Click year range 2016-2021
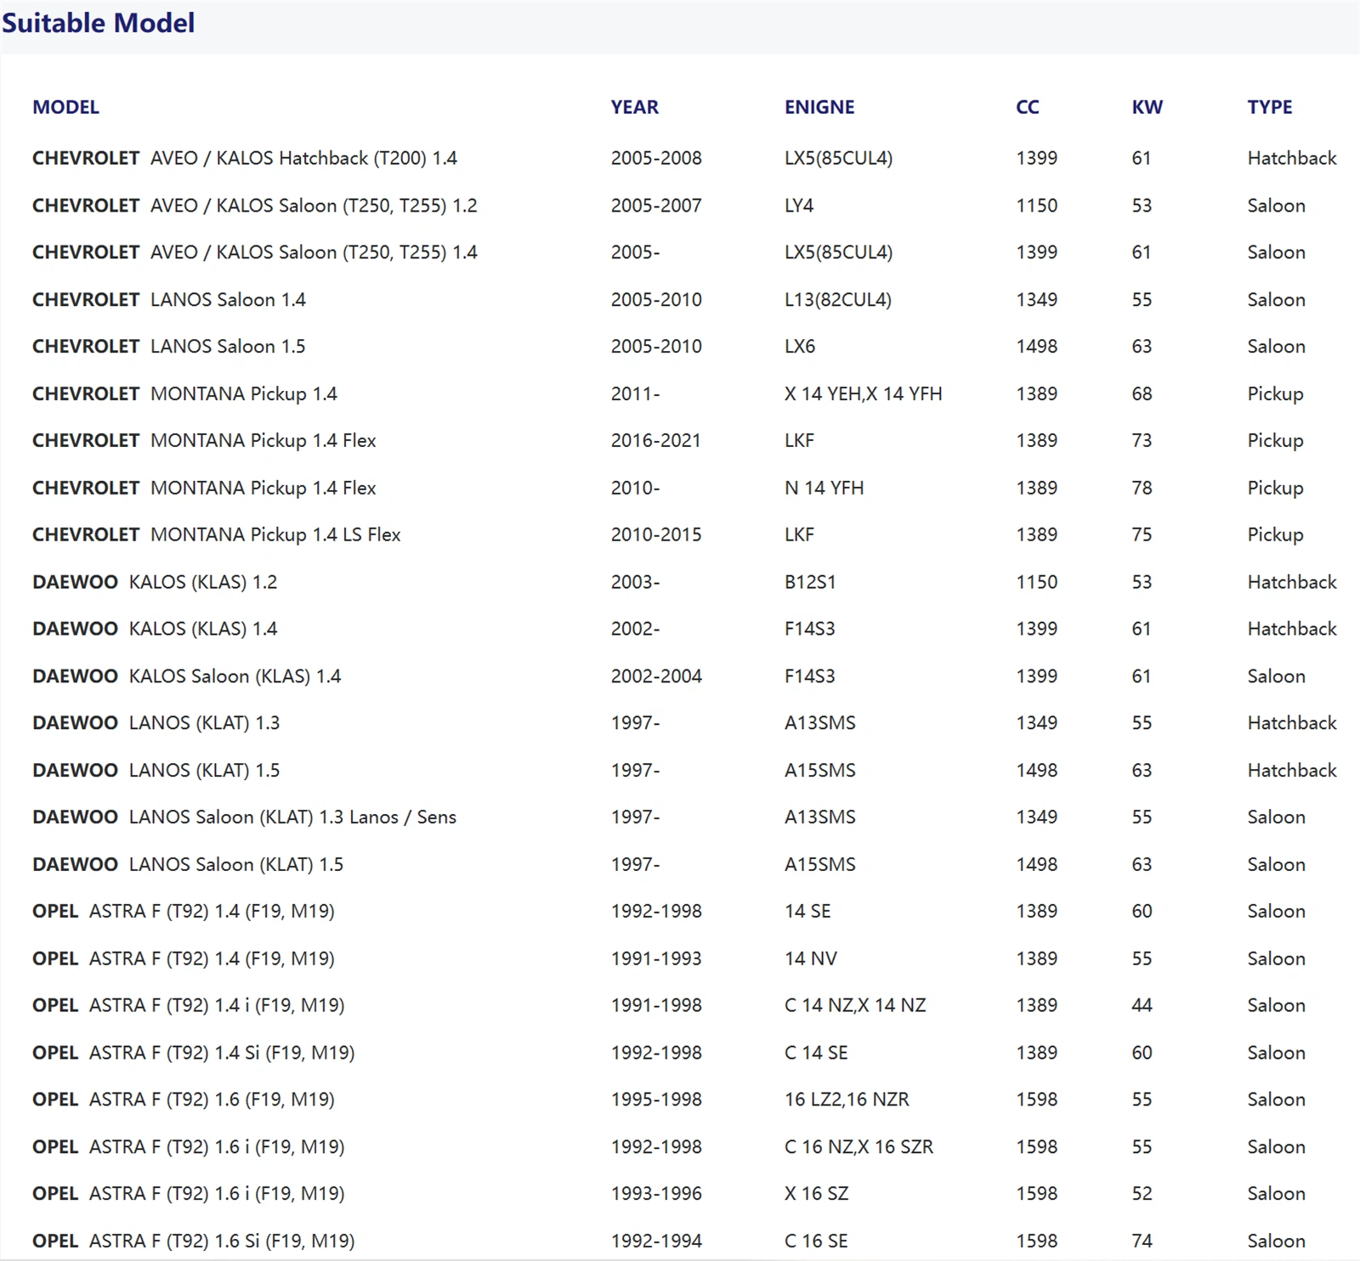This screenshot has width=1360, height=1261. click(x=656, y=441)
